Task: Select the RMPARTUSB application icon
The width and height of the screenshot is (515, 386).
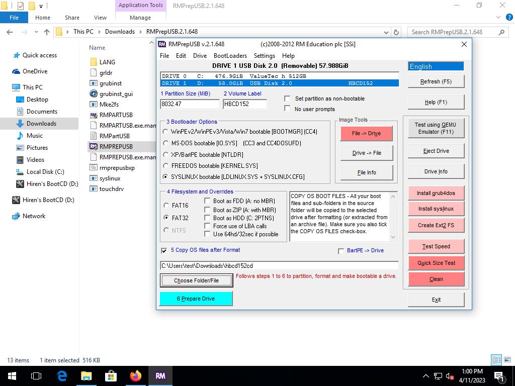Action: point(94,115)
